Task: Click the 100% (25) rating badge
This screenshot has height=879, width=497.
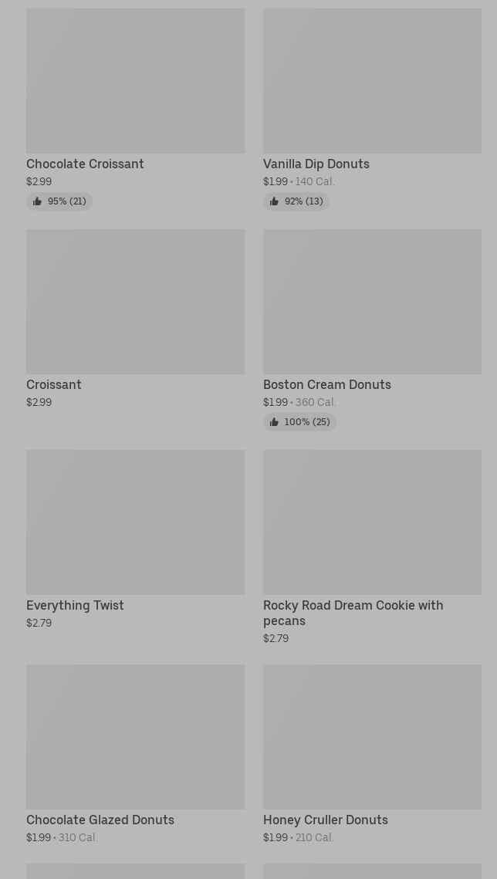Action: coord(300,422)
